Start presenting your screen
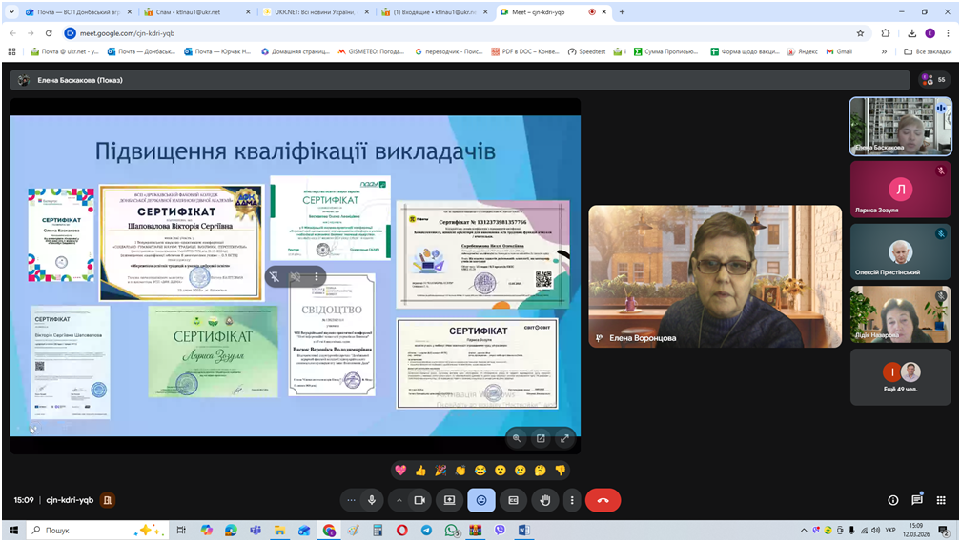This screenshot has height=542, width=961. pyautogui.click(x=450, y=500)
